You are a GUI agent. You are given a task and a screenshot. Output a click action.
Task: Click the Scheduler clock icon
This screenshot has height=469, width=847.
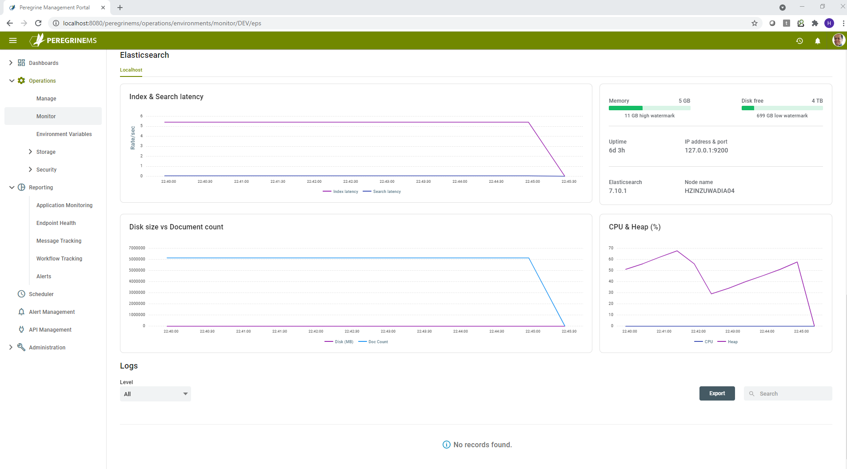(x=21, y=294)
